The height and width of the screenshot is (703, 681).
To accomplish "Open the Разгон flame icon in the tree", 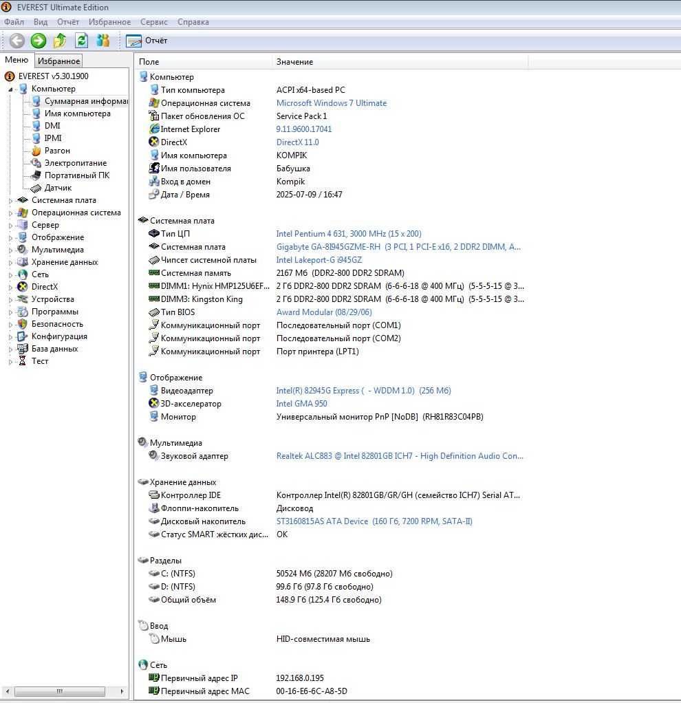I will pos(36,151).
